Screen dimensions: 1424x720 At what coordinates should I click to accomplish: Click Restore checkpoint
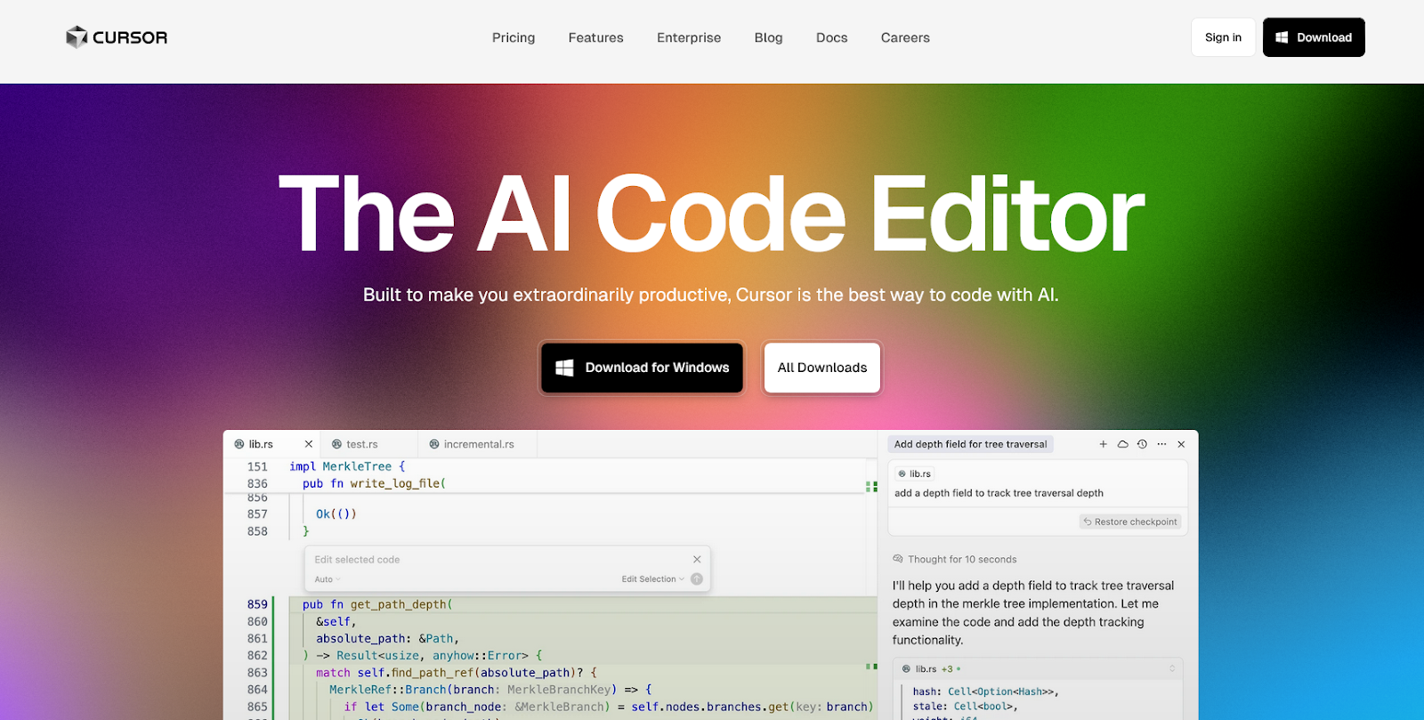(1130, 522)
